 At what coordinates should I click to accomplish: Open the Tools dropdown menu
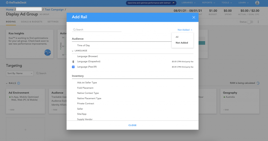[227, 3]
